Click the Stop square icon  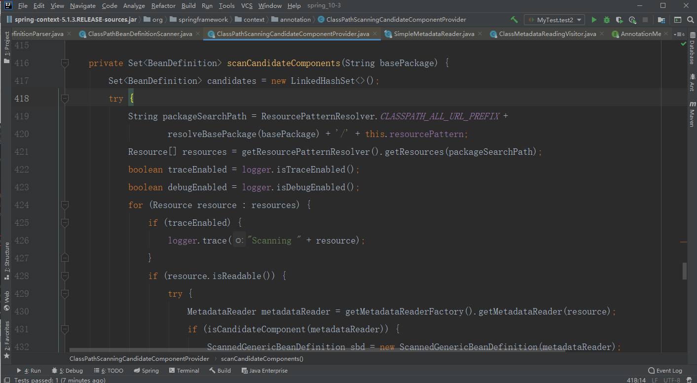click(x=645, y=20)
